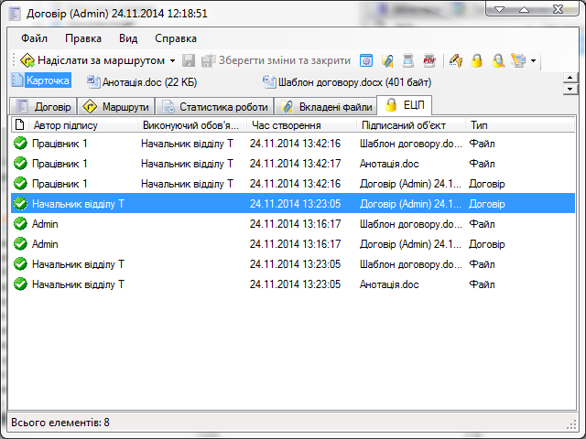Click the green checkmark of first Працівник 1 row
The height and width of the screenshot is (439, 586).
[x=20, y=144]
